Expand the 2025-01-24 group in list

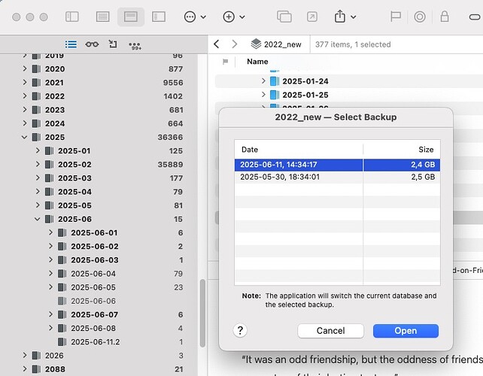(263, 80)
